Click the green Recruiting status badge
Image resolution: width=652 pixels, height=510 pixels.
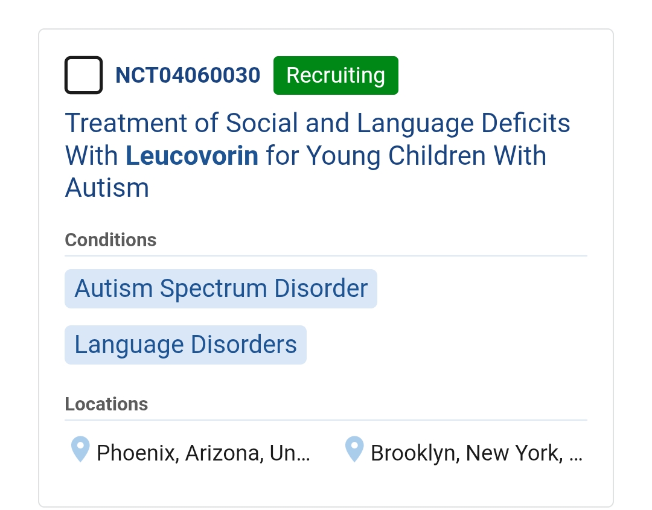point(336,75)
